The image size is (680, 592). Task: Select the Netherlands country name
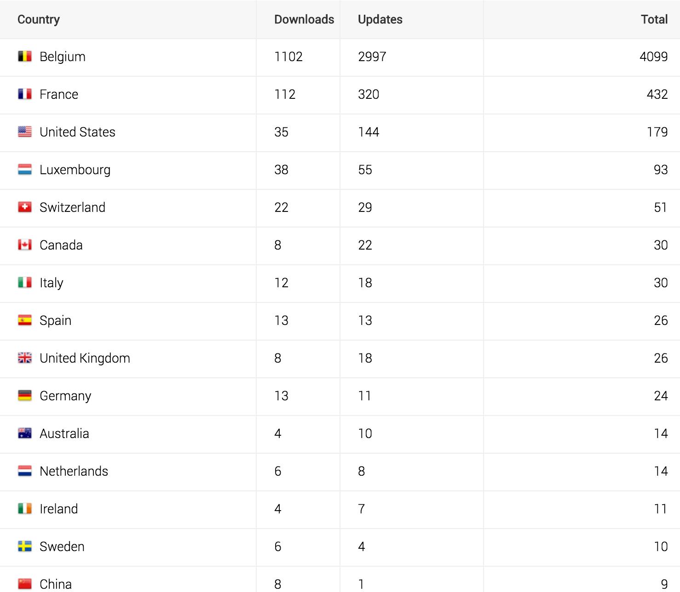point(74,471)
